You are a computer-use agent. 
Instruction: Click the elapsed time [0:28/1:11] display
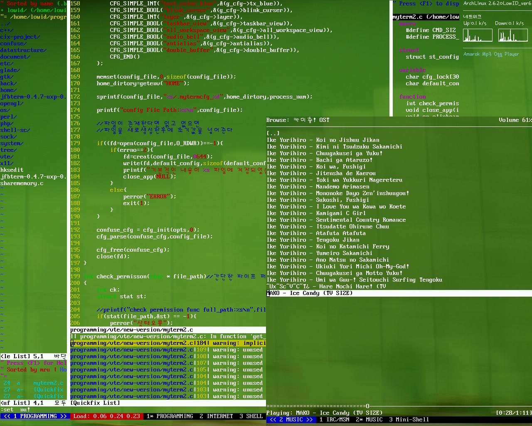pyautogui.click(x=514, y=413)
